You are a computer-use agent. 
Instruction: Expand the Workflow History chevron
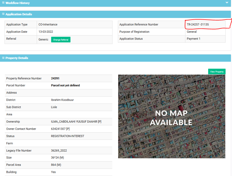pyautogui.click(x=227, y=2)
